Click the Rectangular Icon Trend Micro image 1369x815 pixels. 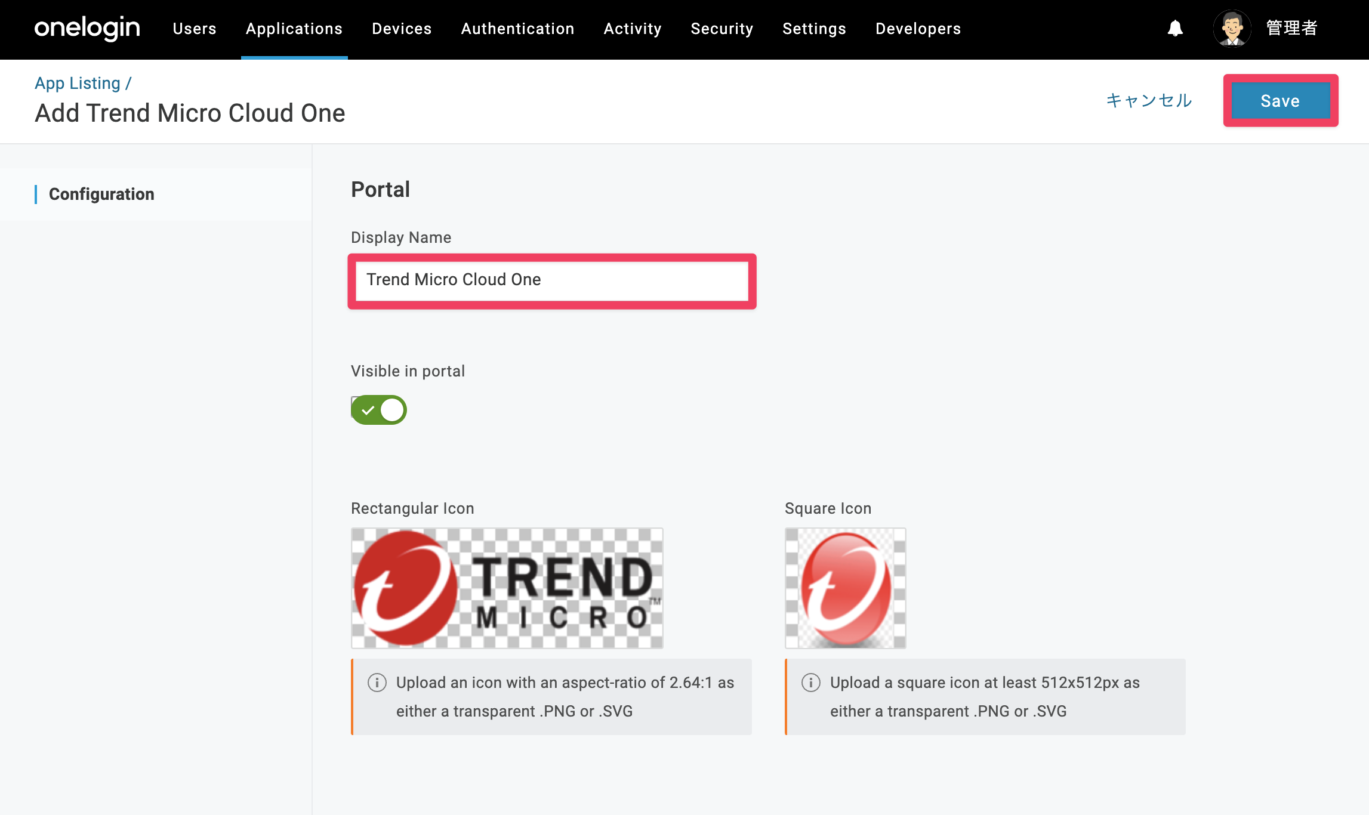click(x=507, y=588)
